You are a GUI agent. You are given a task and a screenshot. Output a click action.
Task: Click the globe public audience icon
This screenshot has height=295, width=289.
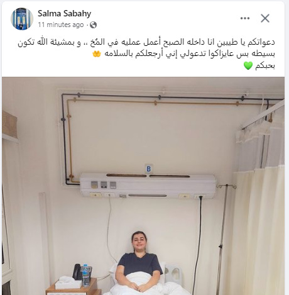93,25
